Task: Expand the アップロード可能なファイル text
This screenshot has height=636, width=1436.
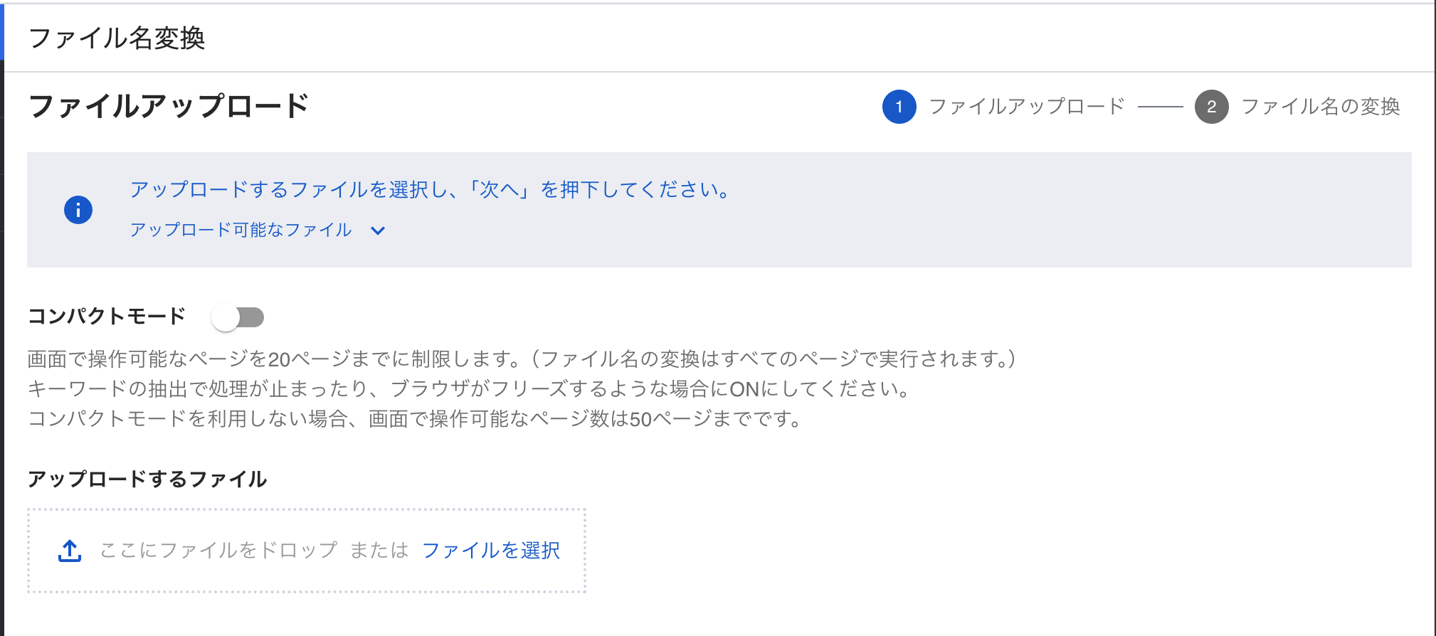Action: pos(241,230)
